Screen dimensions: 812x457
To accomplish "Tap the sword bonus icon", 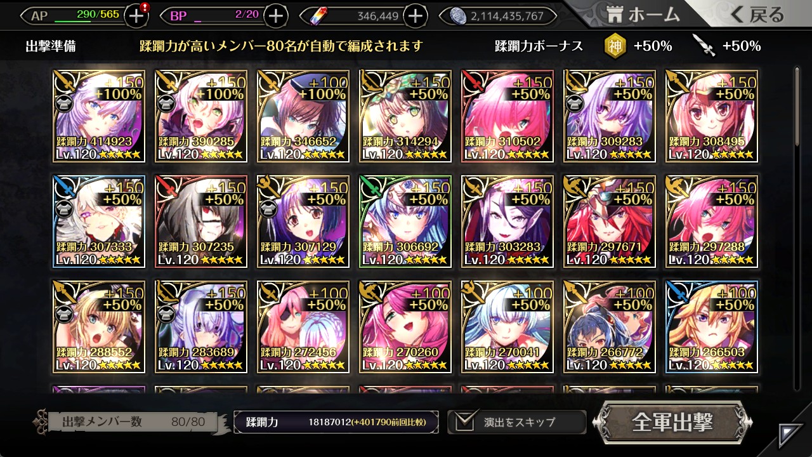I will (704, 46).
